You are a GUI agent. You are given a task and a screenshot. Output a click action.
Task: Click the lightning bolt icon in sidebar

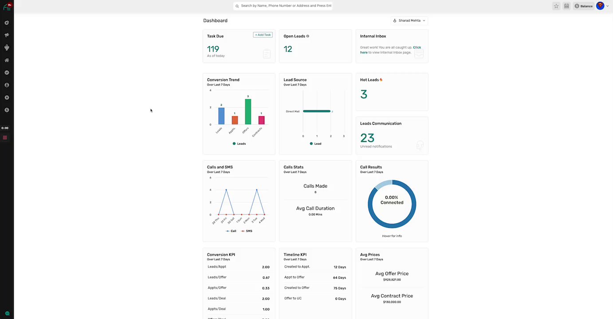tap(7, 97)
